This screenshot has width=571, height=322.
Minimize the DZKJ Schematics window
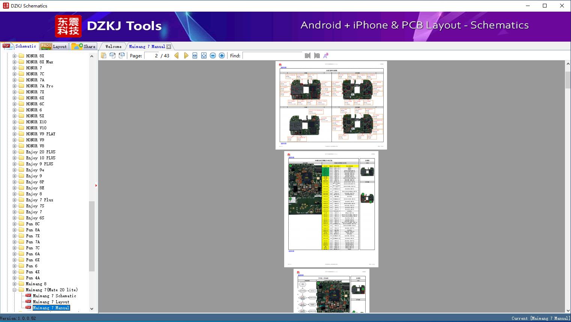pos(528,6)
